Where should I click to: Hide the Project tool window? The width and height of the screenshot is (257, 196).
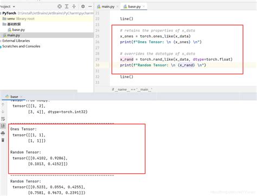pos(90,6)
